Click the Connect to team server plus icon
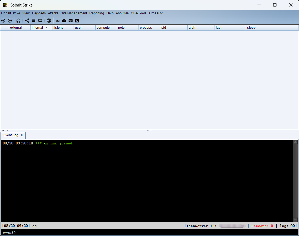This screenshot has height=236, width=299. pyautogui.click(x=3, y=21)
